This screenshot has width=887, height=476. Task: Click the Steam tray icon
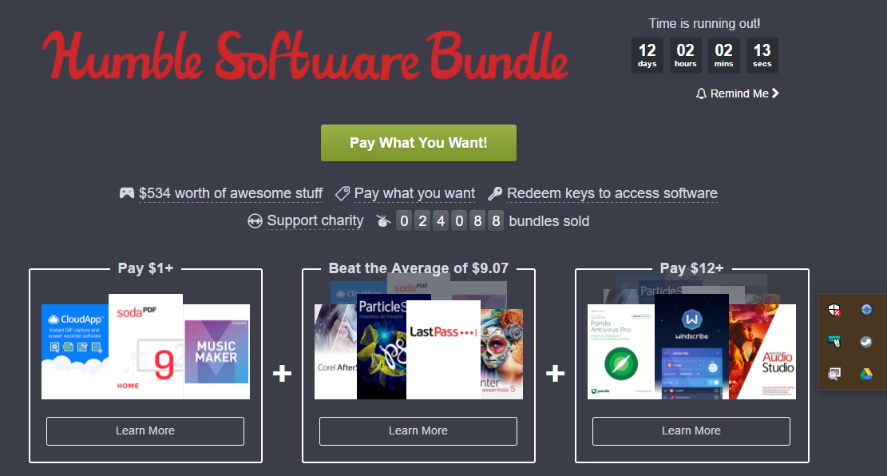pyautogui.click(x=866, y=341)
